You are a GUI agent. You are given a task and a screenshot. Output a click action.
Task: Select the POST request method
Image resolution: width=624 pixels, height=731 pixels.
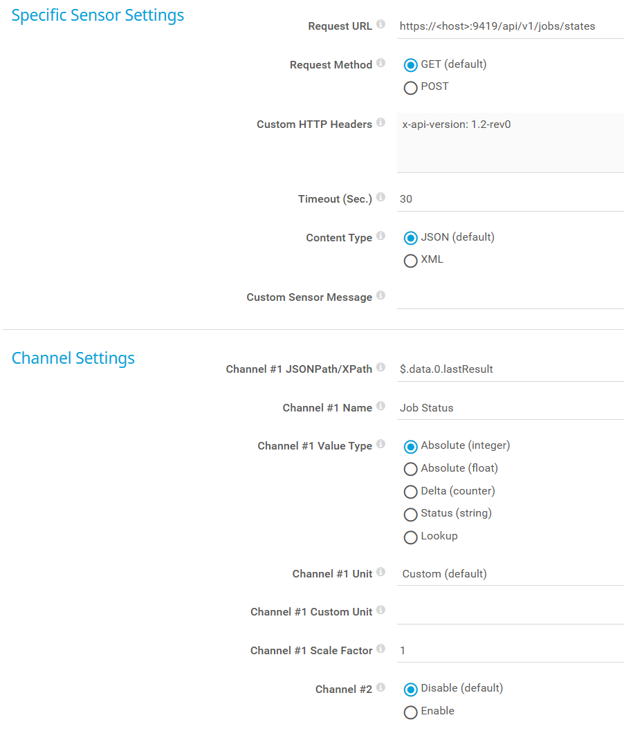410,88
